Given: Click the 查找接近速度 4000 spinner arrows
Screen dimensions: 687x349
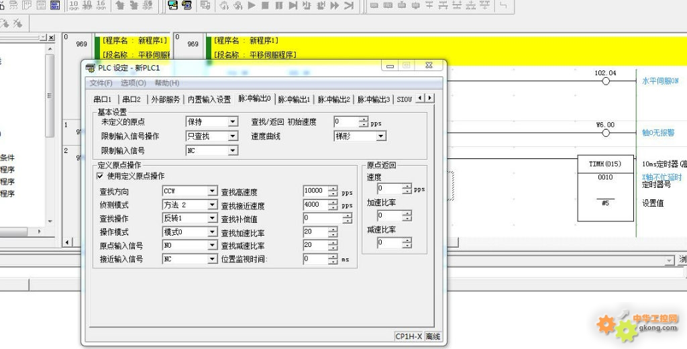Looking at the screenshot, I should 333,205.
